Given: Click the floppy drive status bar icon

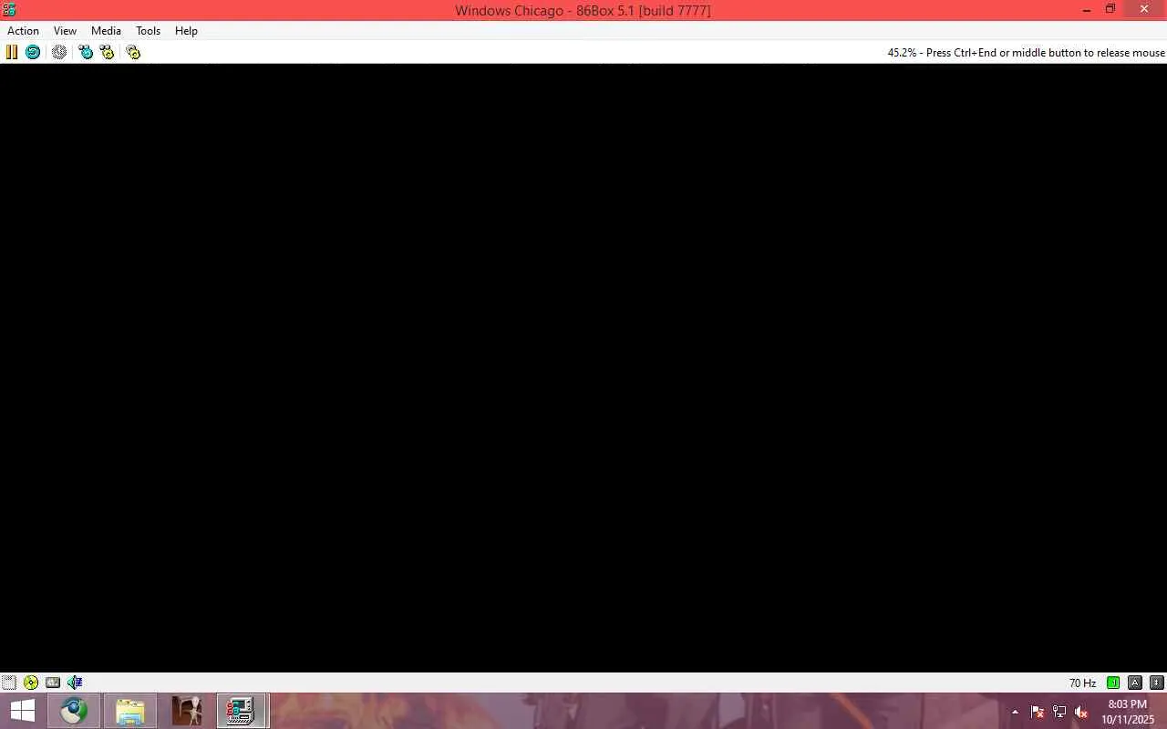Looking at the screenshot, I should (x=9, y=683).
